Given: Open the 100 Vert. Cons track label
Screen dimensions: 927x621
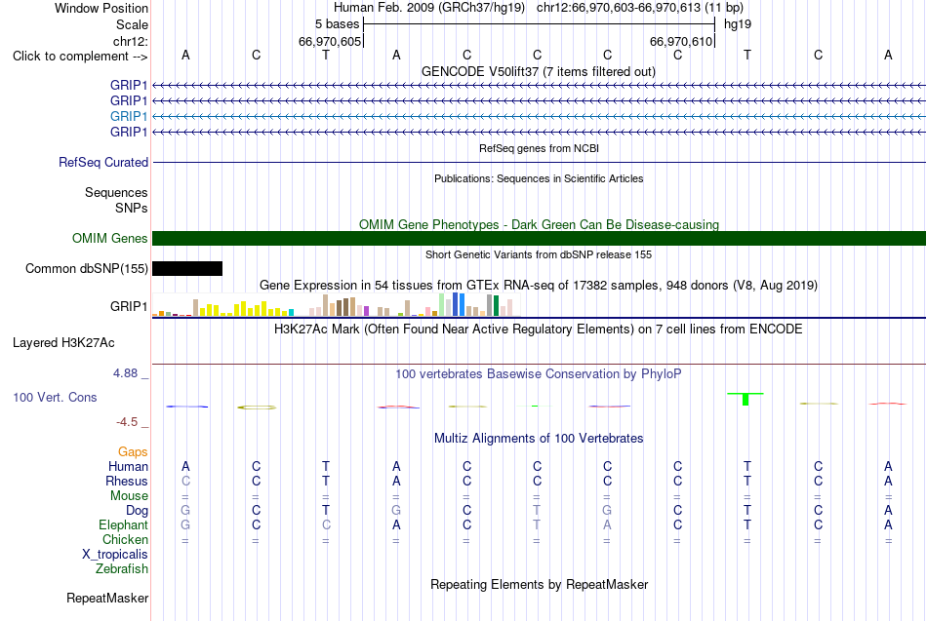Looking at the screenshot, I should [x=55, y=397].
